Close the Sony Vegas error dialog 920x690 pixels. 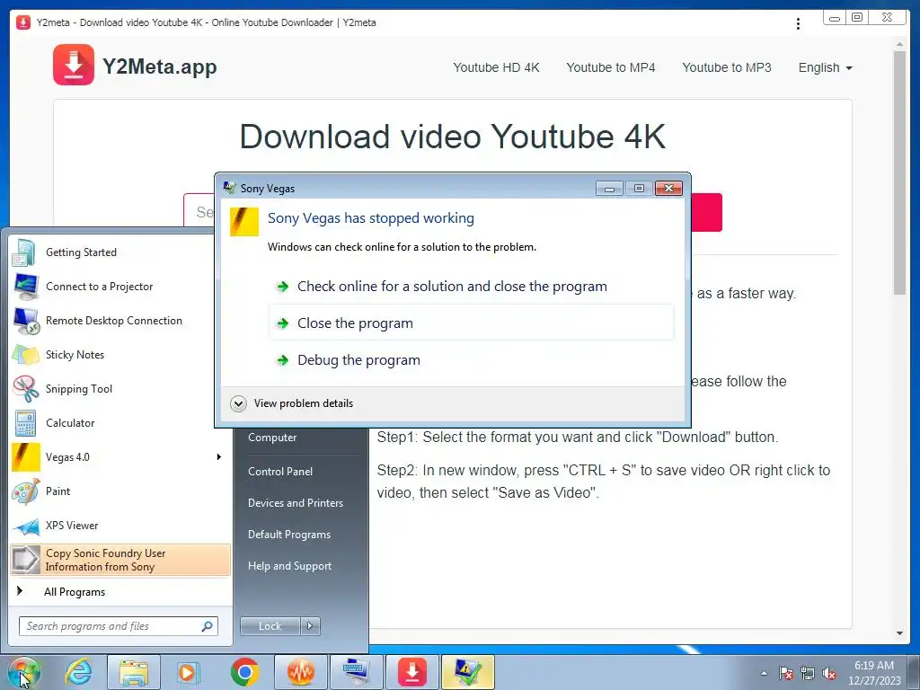(x=668, y=189)
